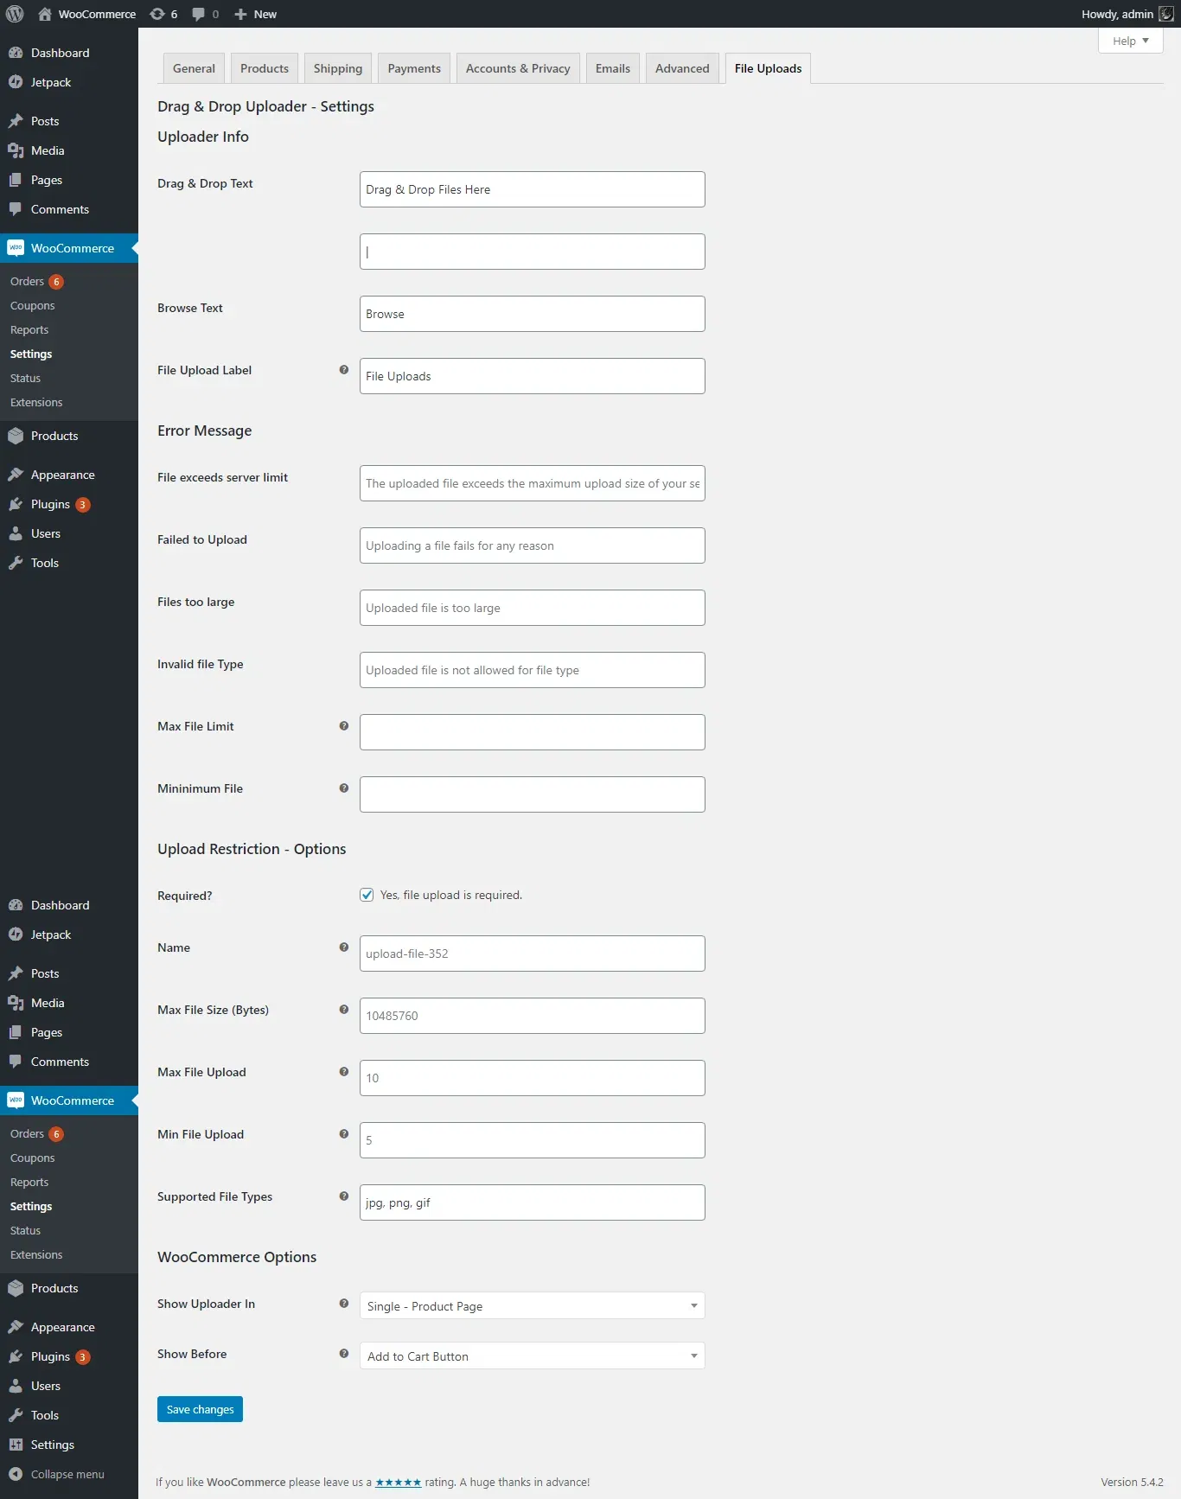
Task: Open the Shipping tab
Action: pos(338,68)
